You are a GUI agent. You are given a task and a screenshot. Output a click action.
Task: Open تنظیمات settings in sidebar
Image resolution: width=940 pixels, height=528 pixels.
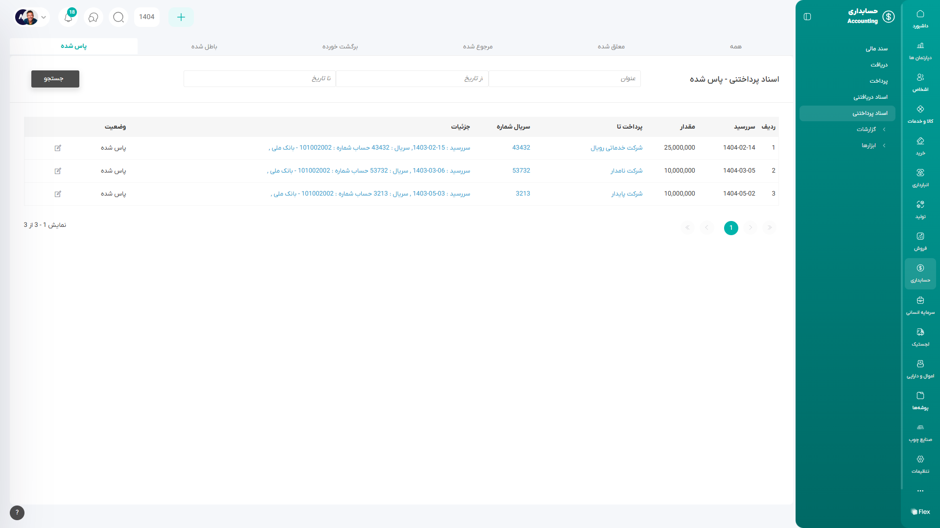tap(920, 464)
